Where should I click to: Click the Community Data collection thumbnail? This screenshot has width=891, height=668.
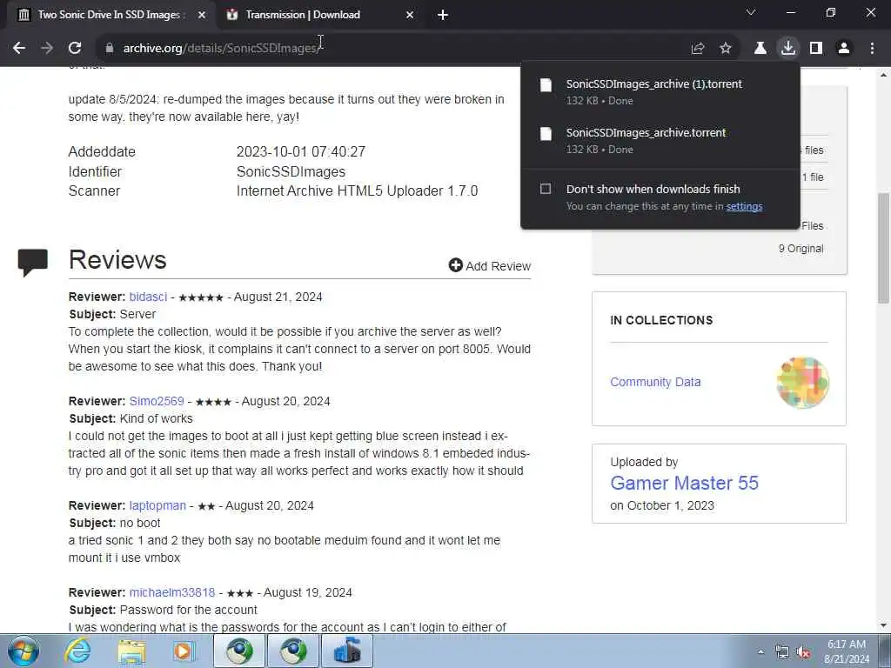click(x=802, y=383)
